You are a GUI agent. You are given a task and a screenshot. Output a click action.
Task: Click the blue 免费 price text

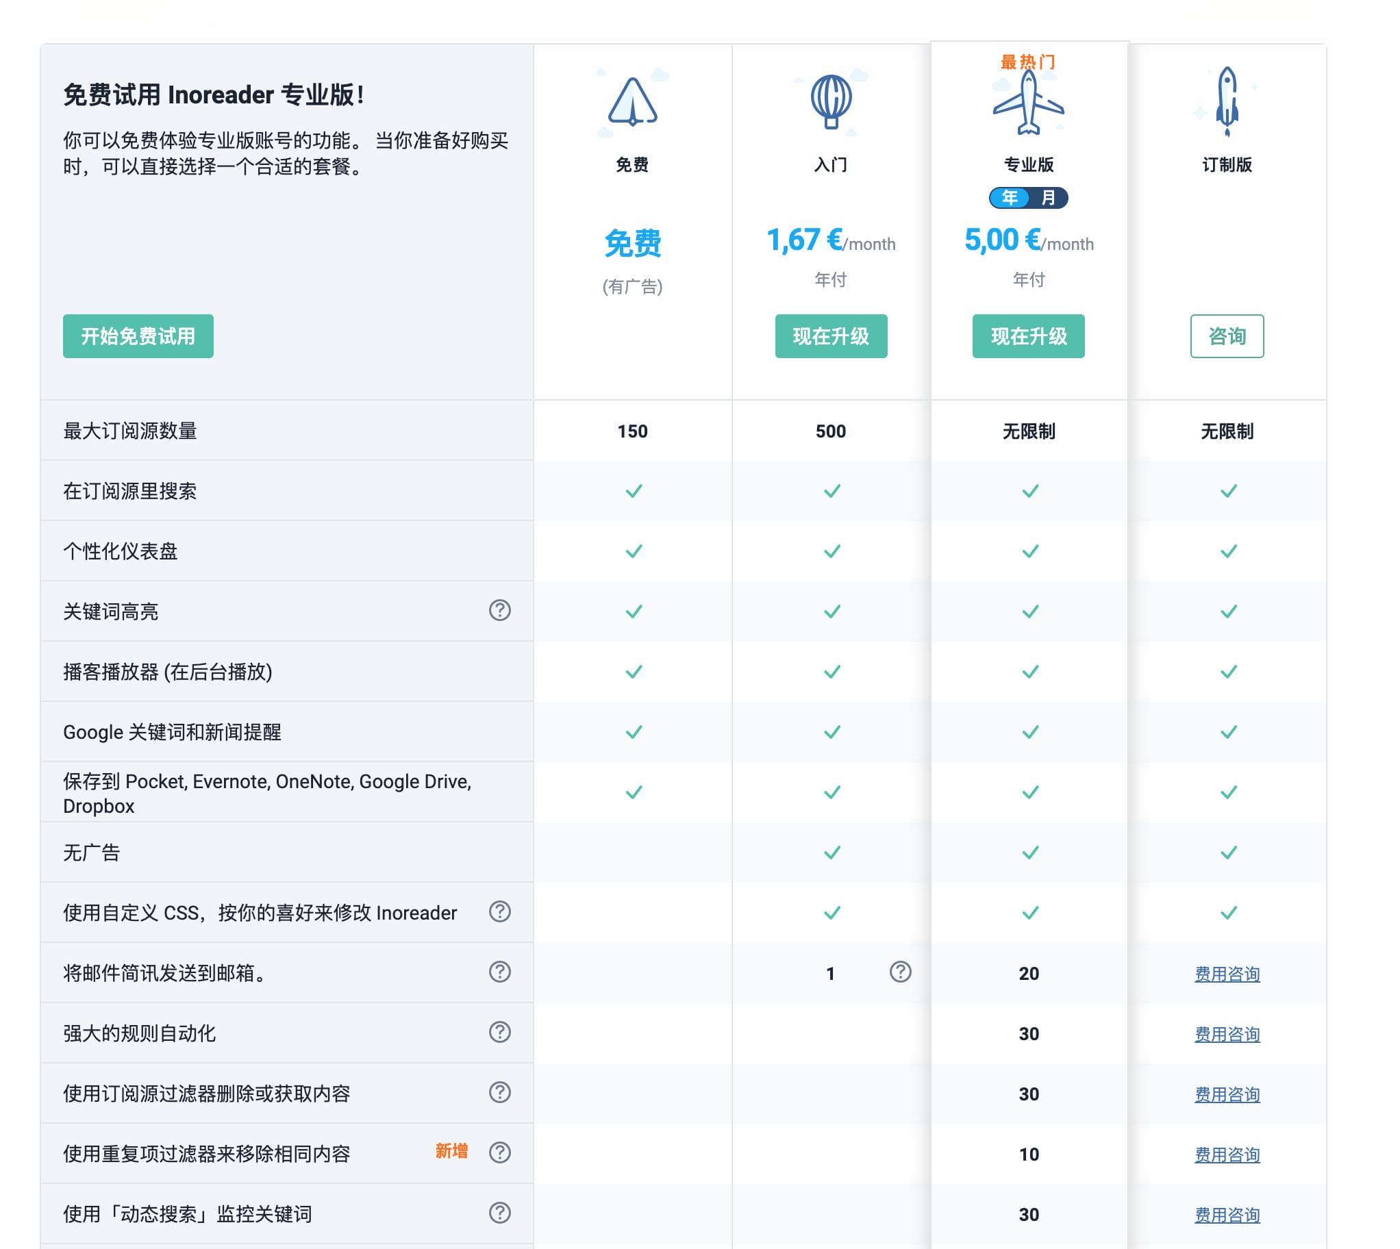(632, 244)
